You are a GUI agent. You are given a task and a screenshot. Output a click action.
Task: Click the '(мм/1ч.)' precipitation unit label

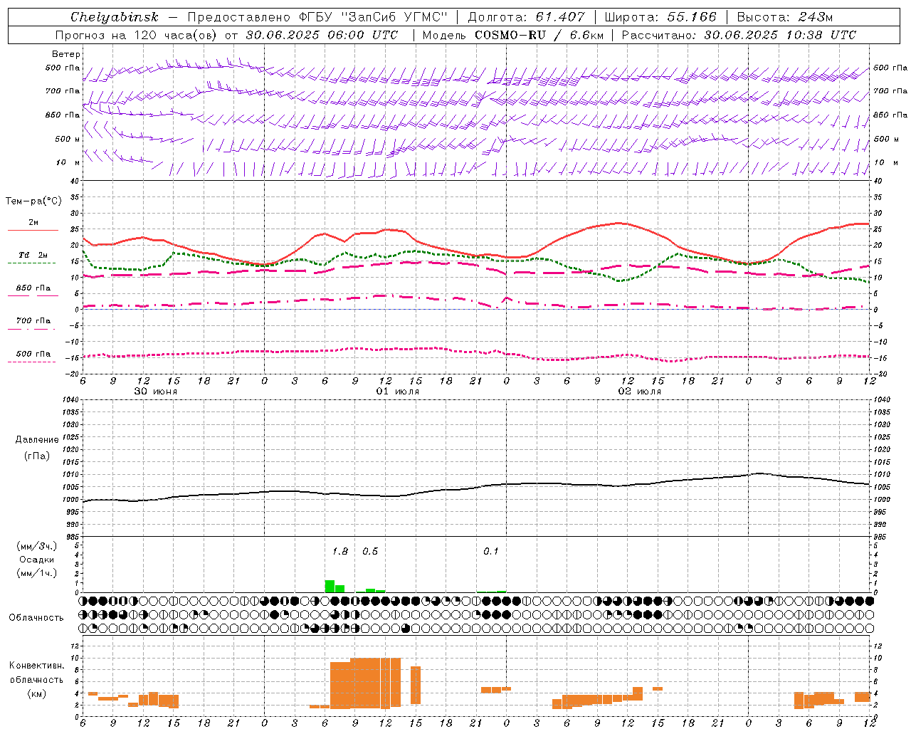pyautogui.click(x=37, y=574)
